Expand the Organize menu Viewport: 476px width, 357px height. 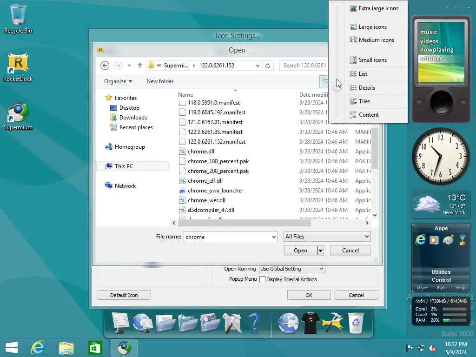pyautogui.click(x=118, y=81)
